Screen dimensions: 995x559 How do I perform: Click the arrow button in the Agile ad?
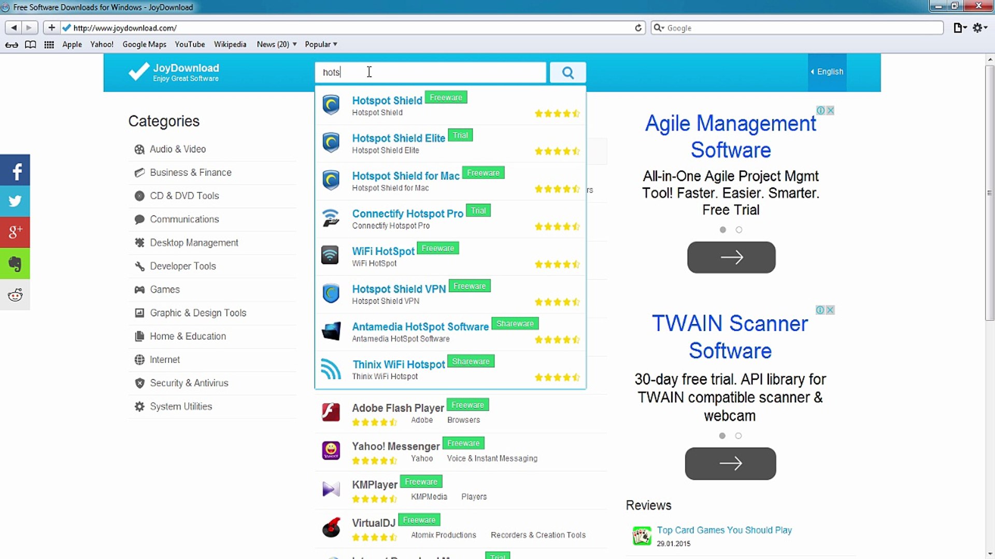(731, 257)
